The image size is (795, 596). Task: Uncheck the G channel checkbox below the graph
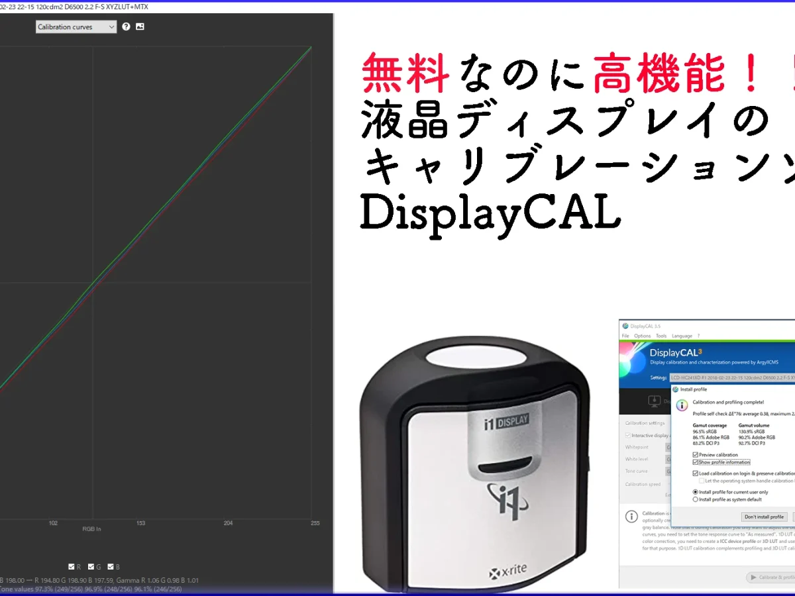[x=91, y=566]
